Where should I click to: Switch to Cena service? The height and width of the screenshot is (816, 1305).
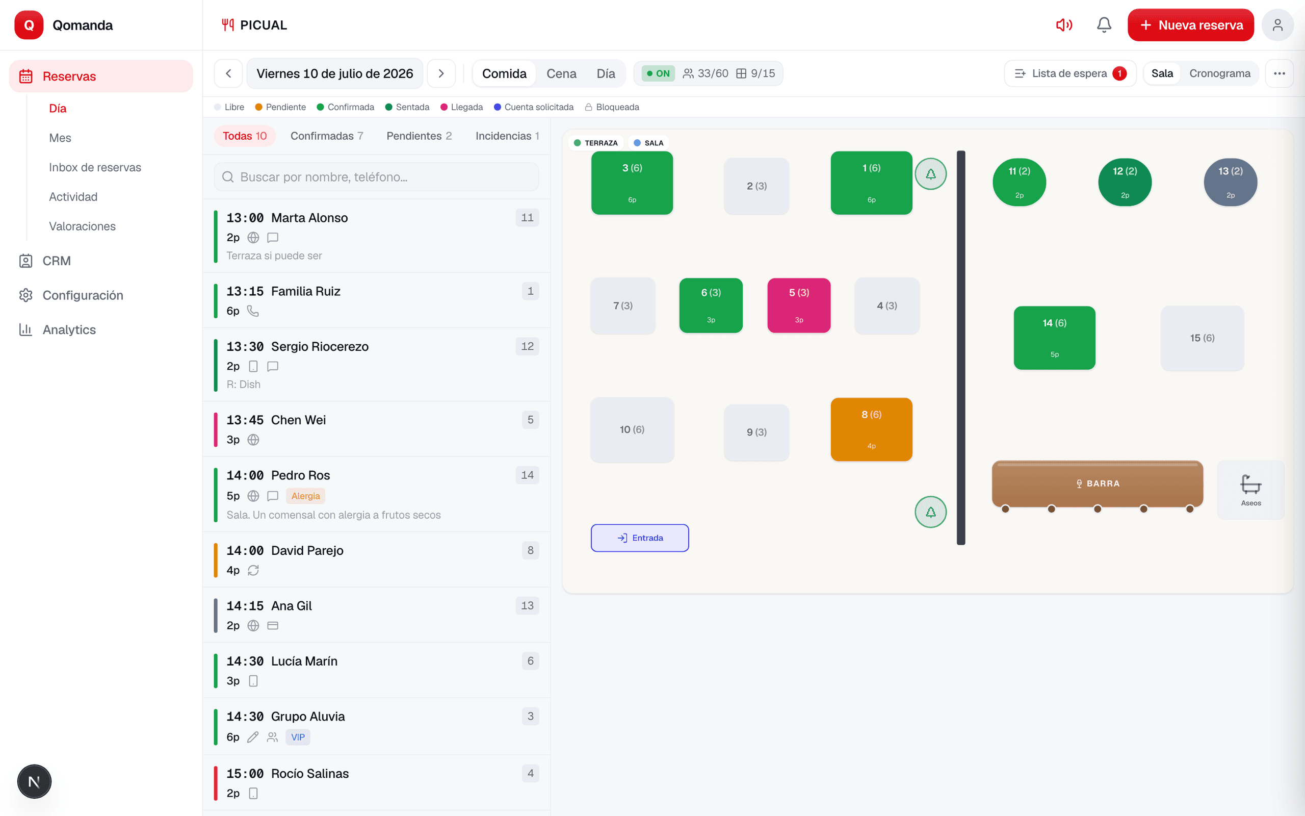point(561,73)
